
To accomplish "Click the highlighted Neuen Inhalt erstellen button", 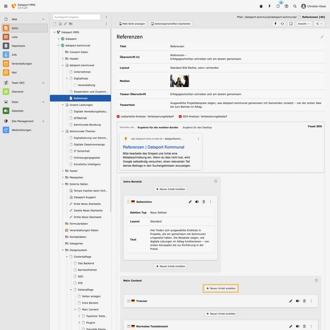I will (x=221, y=288).
